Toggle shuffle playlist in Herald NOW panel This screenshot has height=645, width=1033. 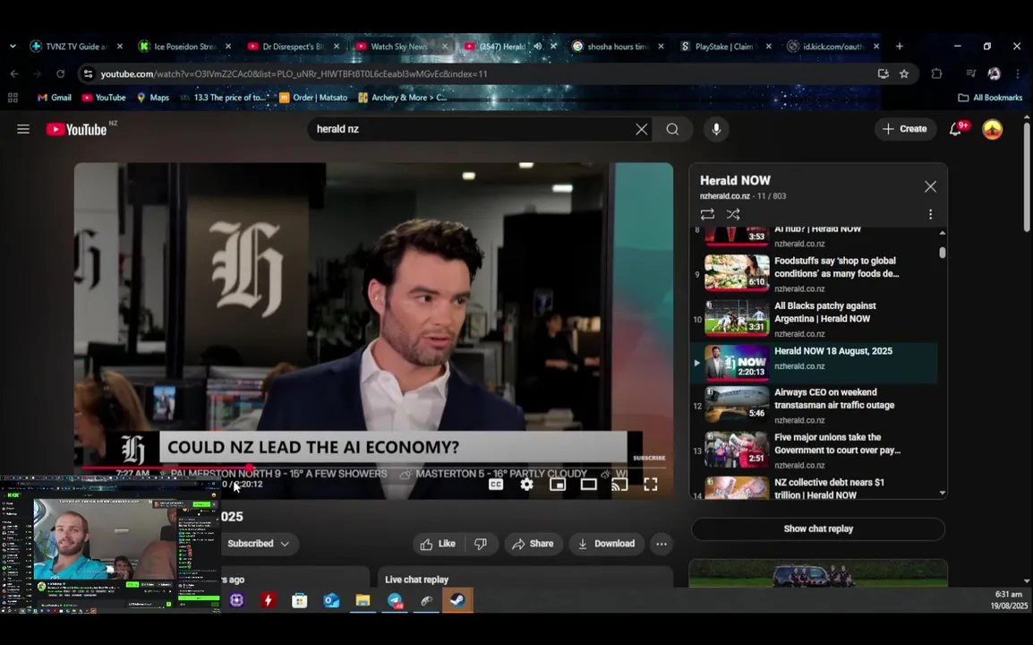click(x=732, y=214)
